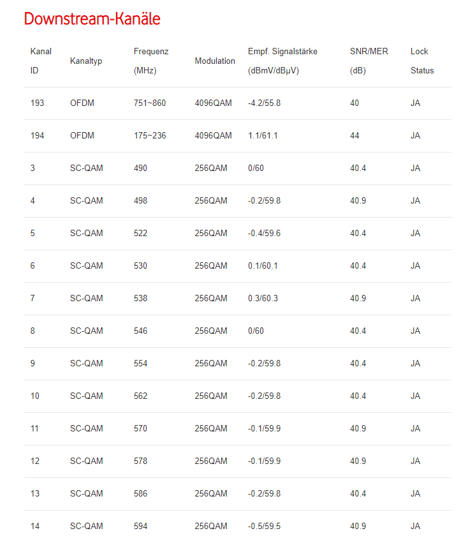This screenshot has width=459, height=538.
Task: Click the 751~860 frequency cell
Action: pos(150,103)
